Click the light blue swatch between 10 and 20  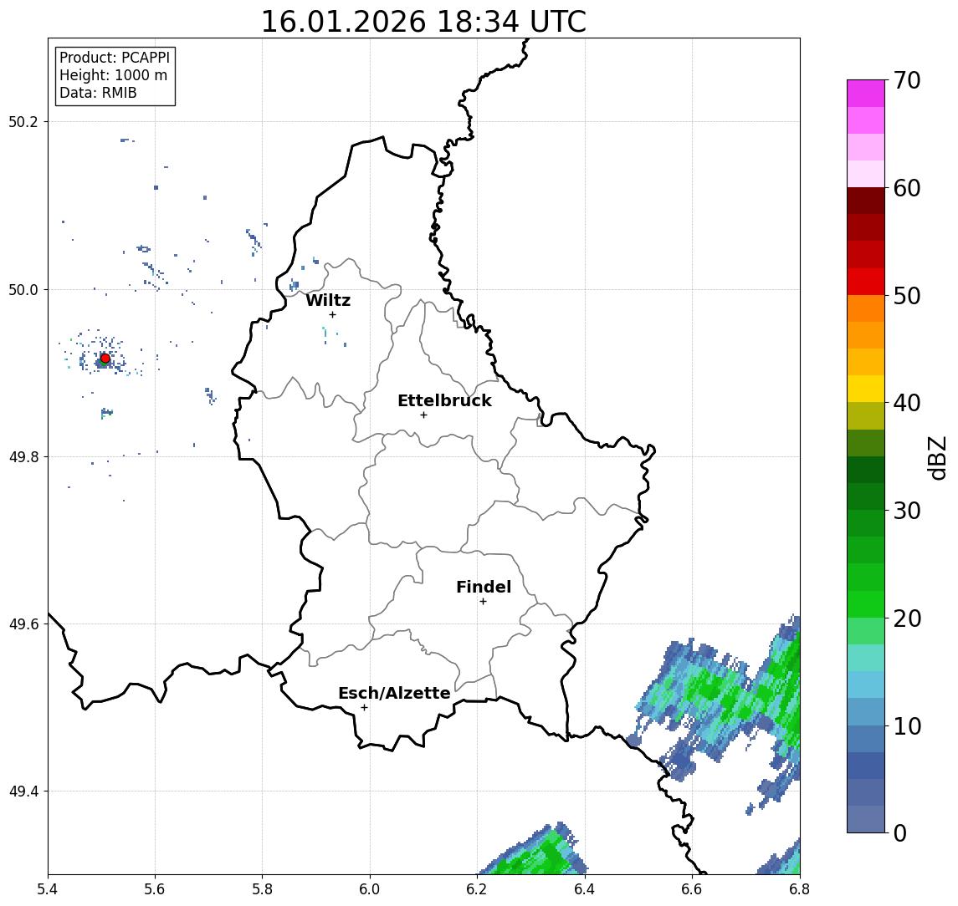point(866,685)
